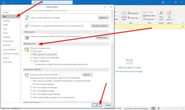
Task: Toggle Display a Desktop Alert checkbox
Action: [x=31, y=61]
